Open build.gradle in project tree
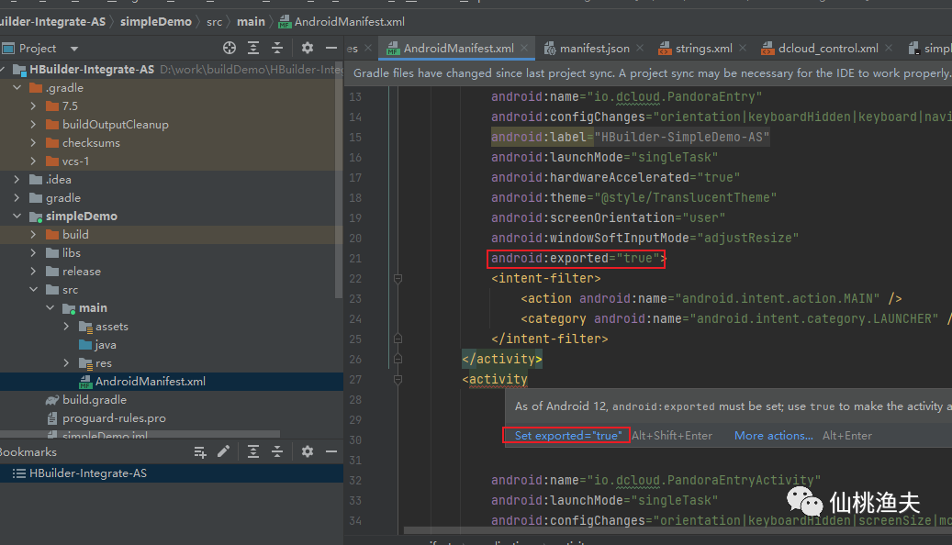The image size is (952, 545). coord(95,400)
